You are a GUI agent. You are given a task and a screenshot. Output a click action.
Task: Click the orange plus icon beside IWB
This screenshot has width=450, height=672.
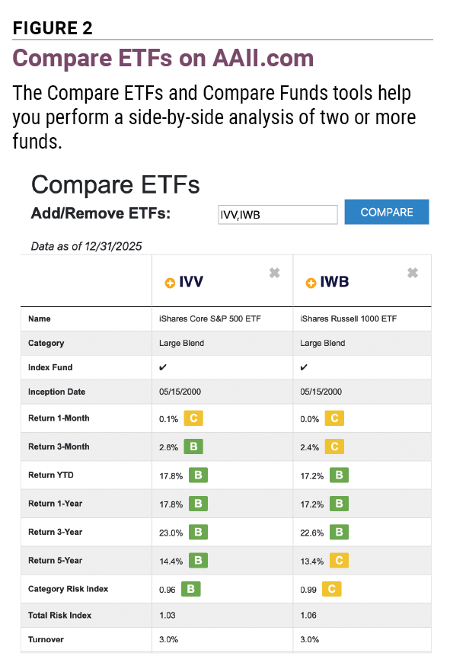(311, 283)
